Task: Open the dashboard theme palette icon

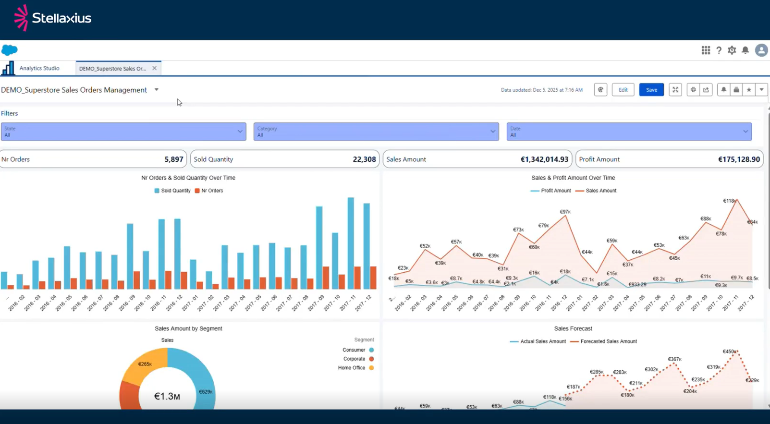Action: point(600,90)
